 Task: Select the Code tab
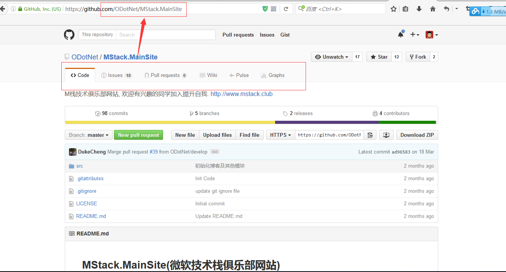click(80, 75)
